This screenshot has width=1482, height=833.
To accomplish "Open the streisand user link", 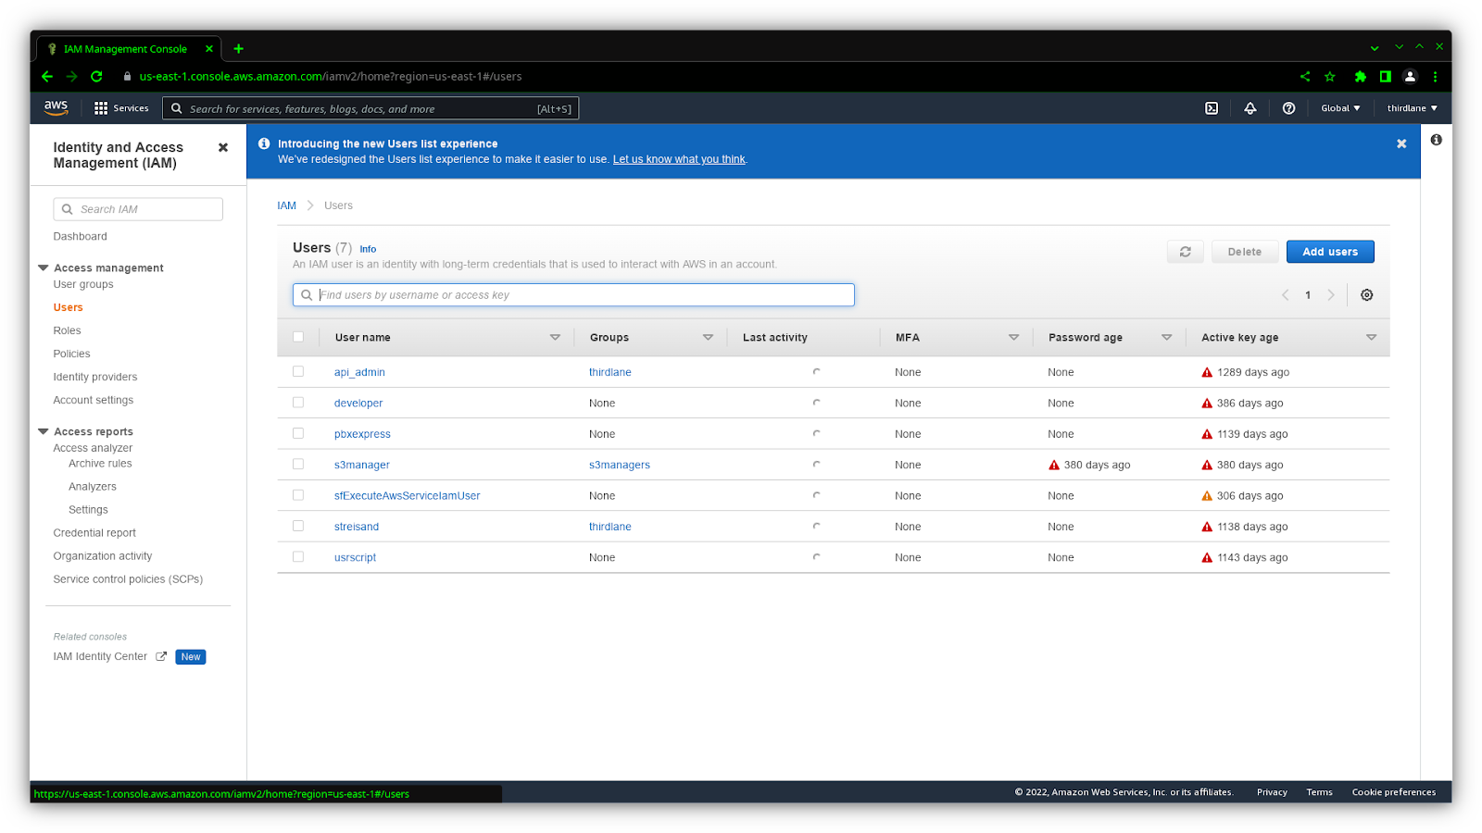I will pyautogui.click(x=357, y=527).
